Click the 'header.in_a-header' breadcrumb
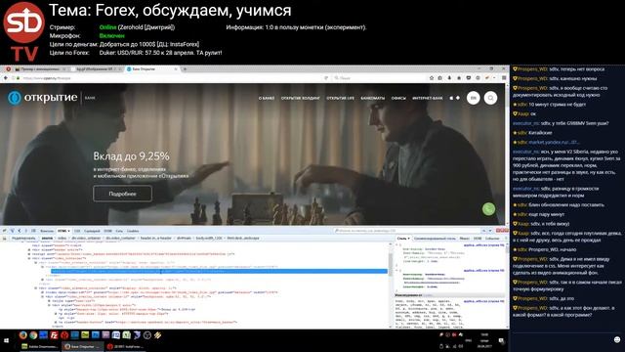Viewport: 625px width, 352px height. tap(156, 238)
